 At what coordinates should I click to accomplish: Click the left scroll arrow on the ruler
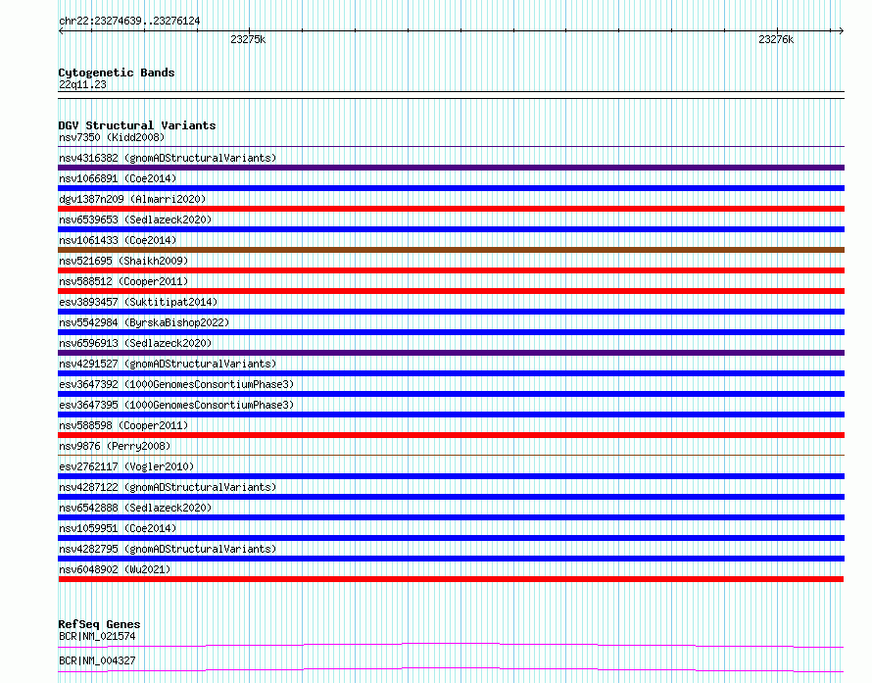point(61,31)
